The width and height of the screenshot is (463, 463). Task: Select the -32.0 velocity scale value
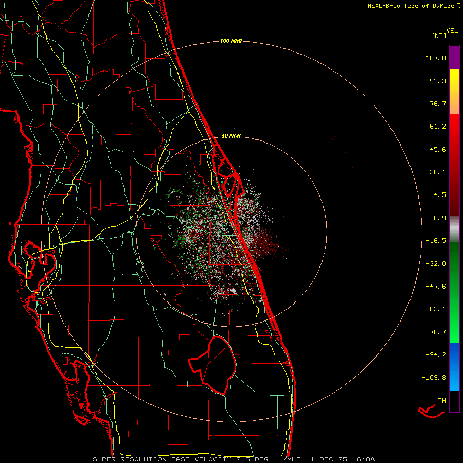click(x=436, y=264)
